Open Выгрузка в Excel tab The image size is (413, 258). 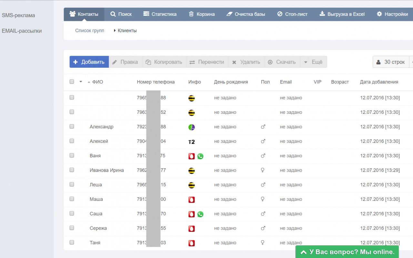click(x=342, y=14)
